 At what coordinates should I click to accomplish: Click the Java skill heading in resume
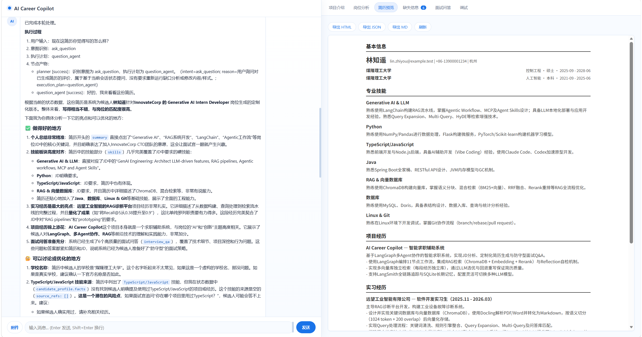tap(371, 162)
